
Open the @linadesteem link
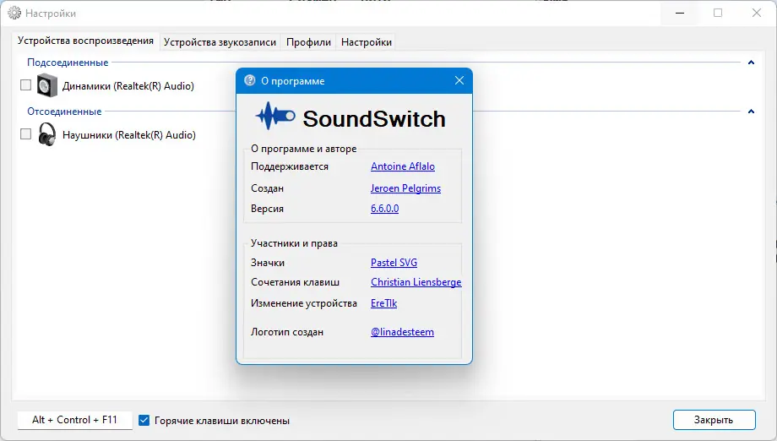[402, 332]
